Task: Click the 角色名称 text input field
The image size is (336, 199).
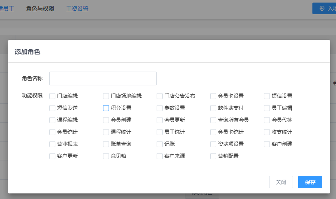Action: coord(103,78)
